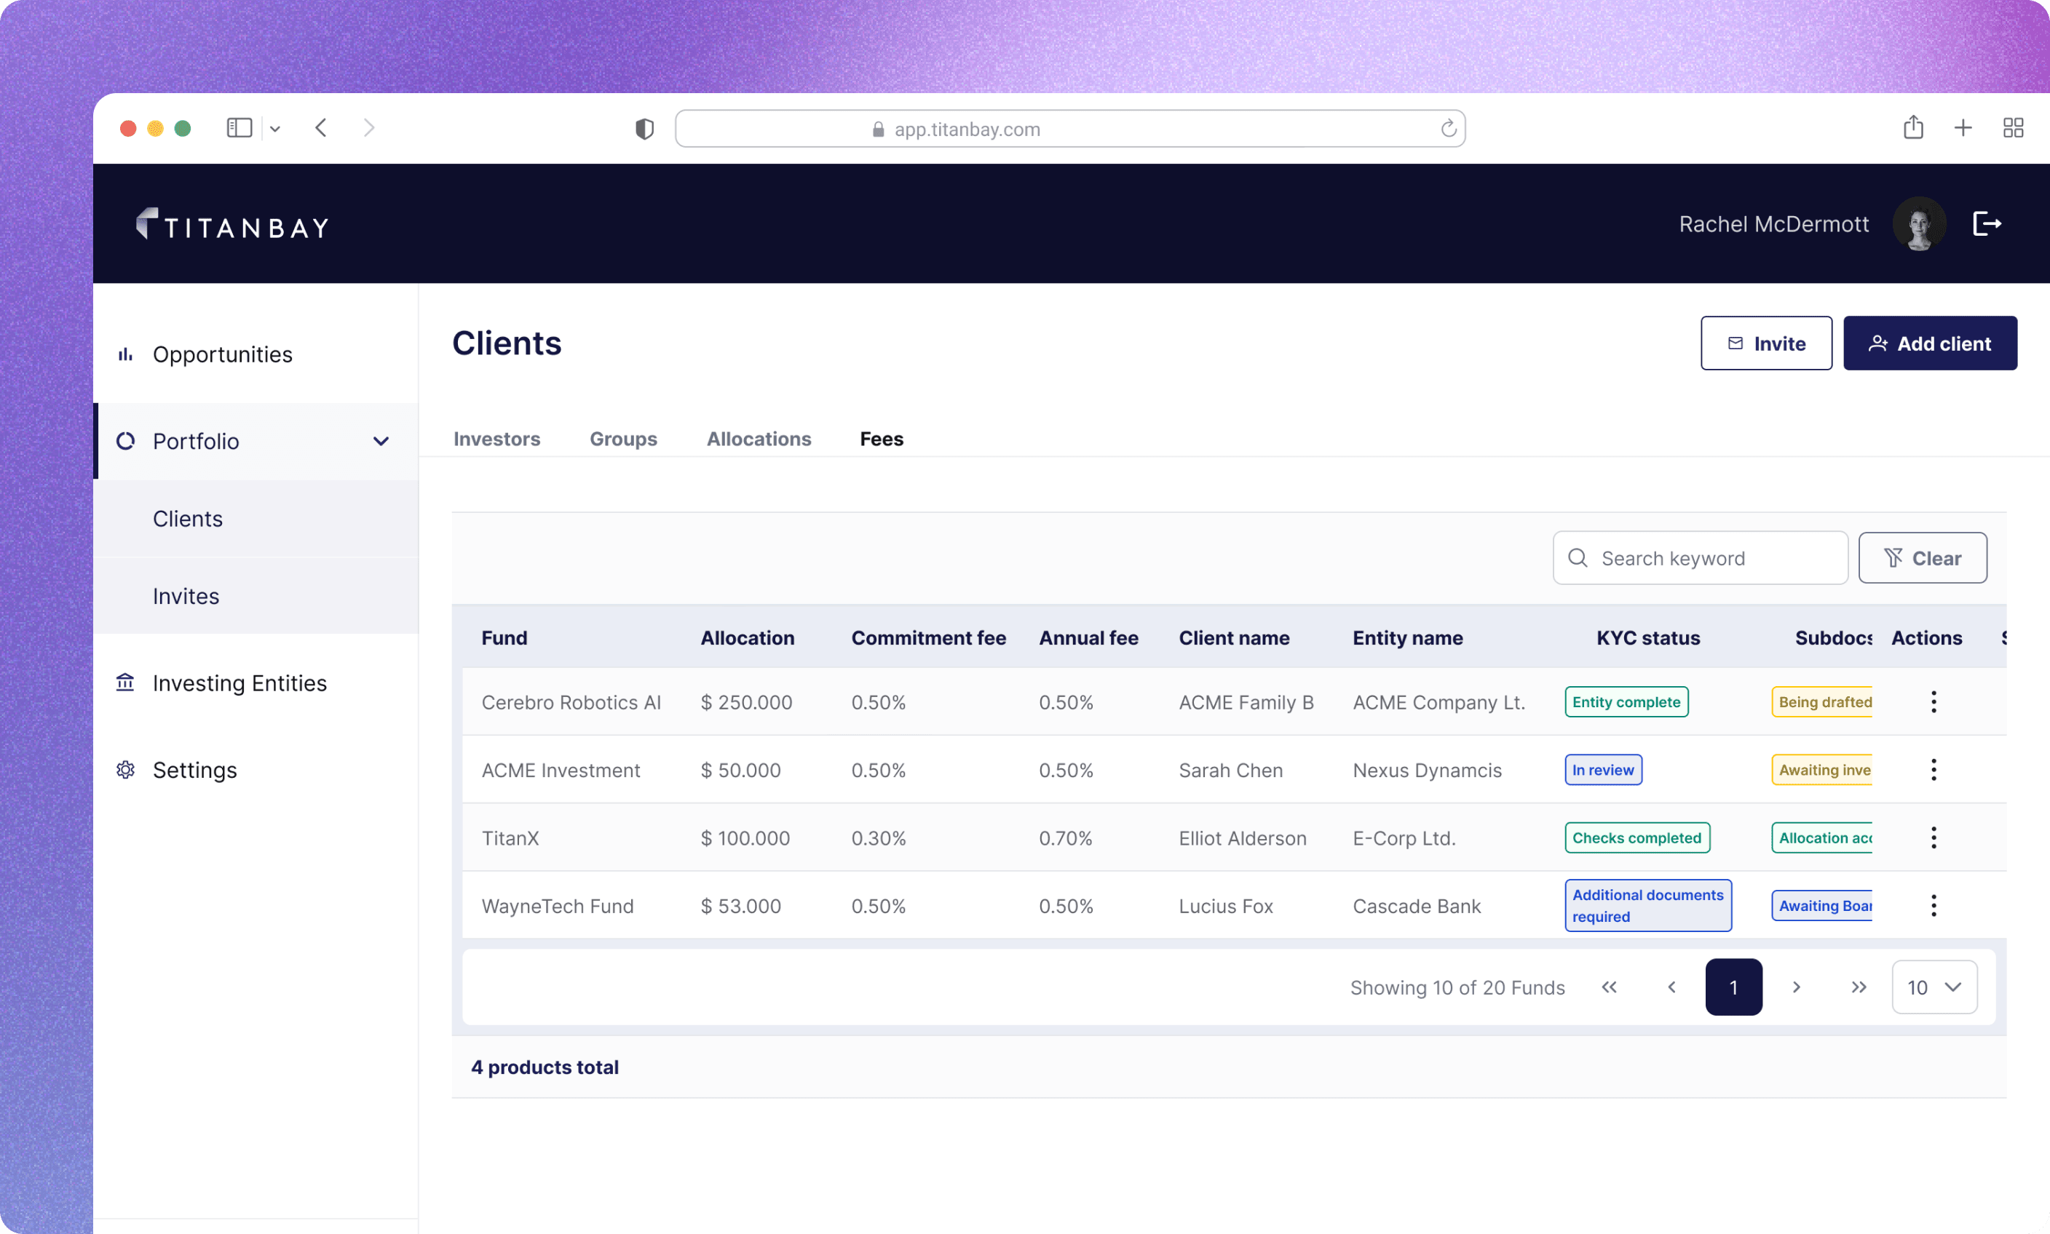2050x1234 pixels.
Task: Switch to the Allocations tab
Action: [758, 439]
